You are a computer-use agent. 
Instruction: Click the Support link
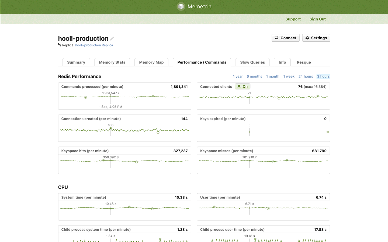(x=293, y=19)
